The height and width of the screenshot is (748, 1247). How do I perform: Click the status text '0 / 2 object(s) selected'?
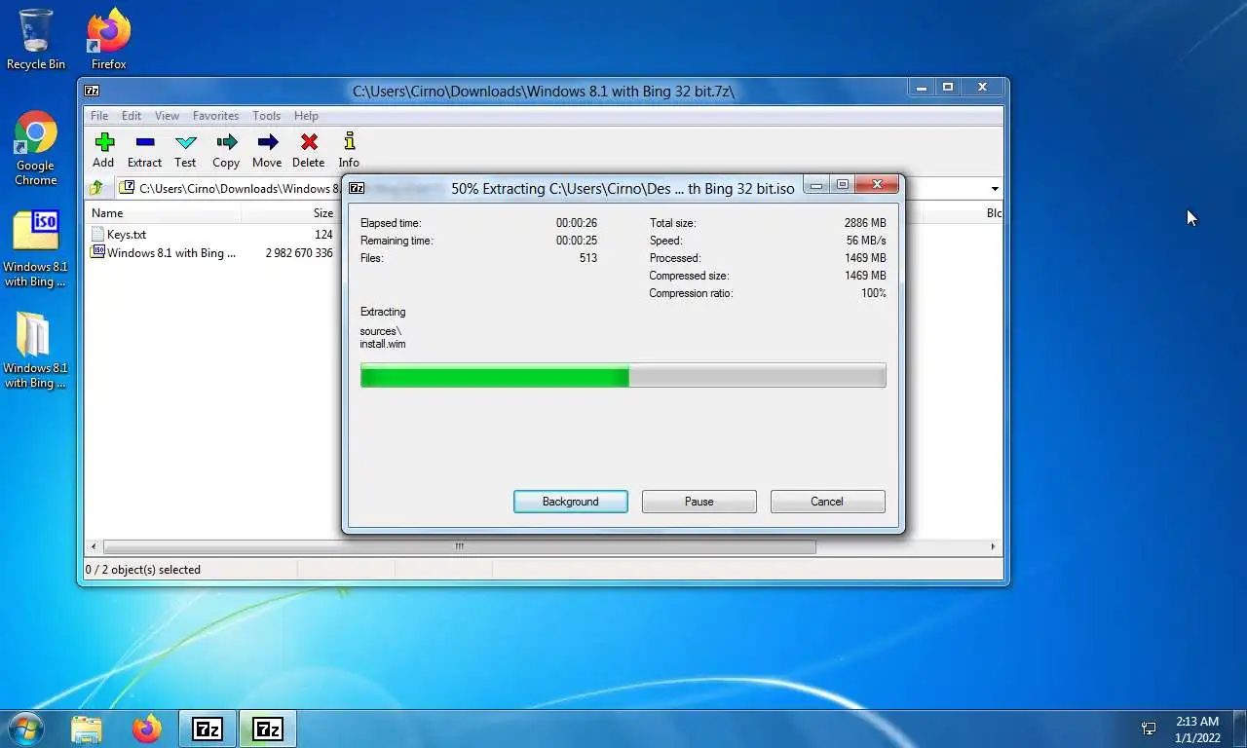[x=142, y=569]
